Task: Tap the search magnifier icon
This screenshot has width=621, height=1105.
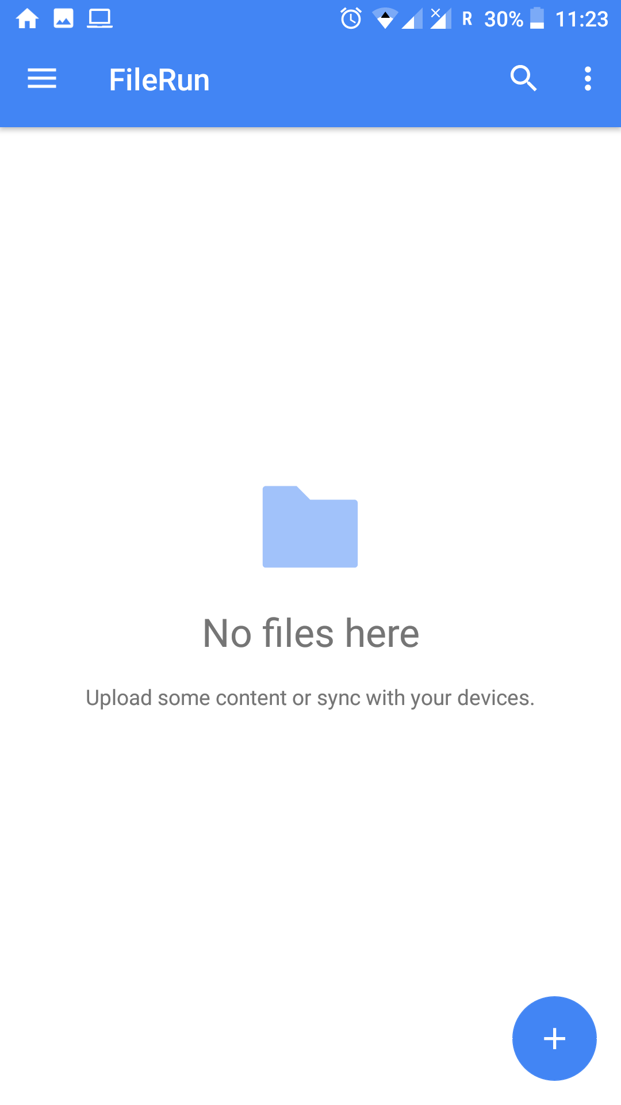Action: coord(523,78)
